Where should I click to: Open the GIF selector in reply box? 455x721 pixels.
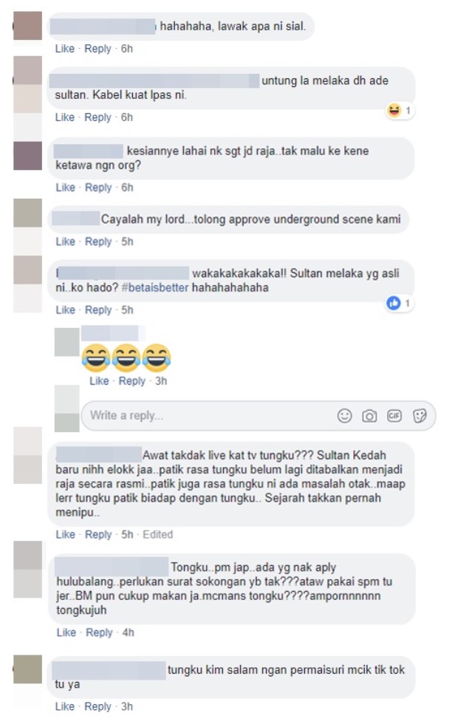(x=394, y=416)
